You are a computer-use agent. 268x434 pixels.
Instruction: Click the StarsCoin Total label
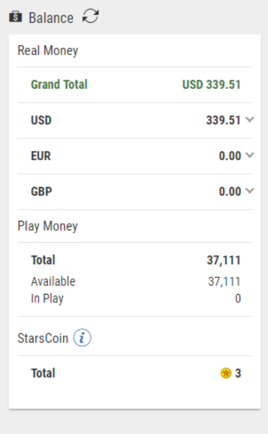click(x=43, y=373)
